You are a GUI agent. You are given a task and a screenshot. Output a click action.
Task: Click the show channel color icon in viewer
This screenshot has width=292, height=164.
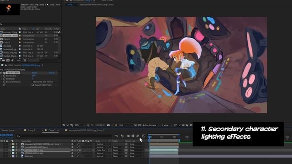tap(116, 125)
